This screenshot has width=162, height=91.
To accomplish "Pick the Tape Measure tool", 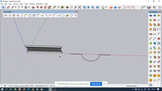I will 54,7.
